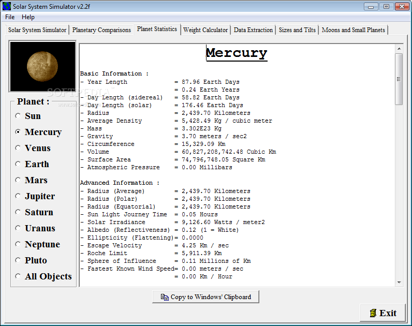Minimize the Solar System Simulator window
This screenshot has width=412, height=326.
tap(371, 7)
